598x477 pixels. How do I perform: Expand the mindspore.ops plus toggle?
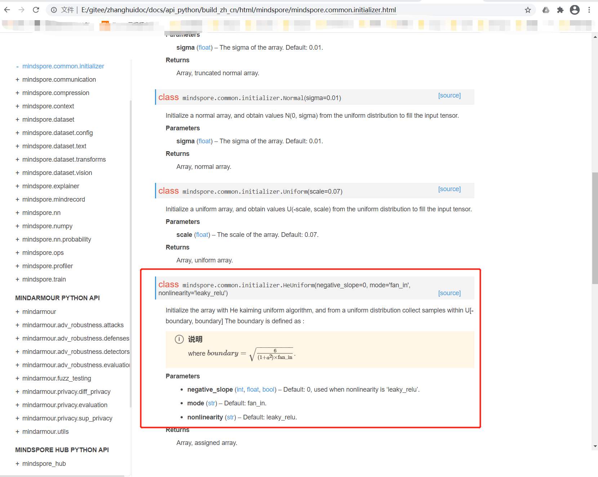coord(17,253)
